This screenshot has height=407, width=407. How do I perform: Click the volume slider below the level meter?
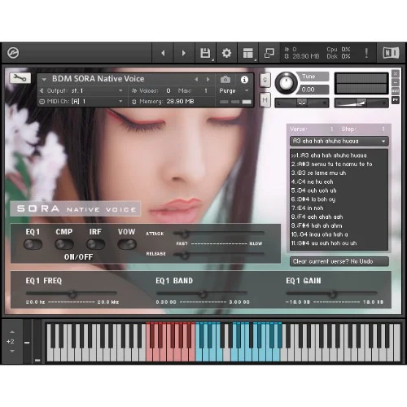coord(361,103)
